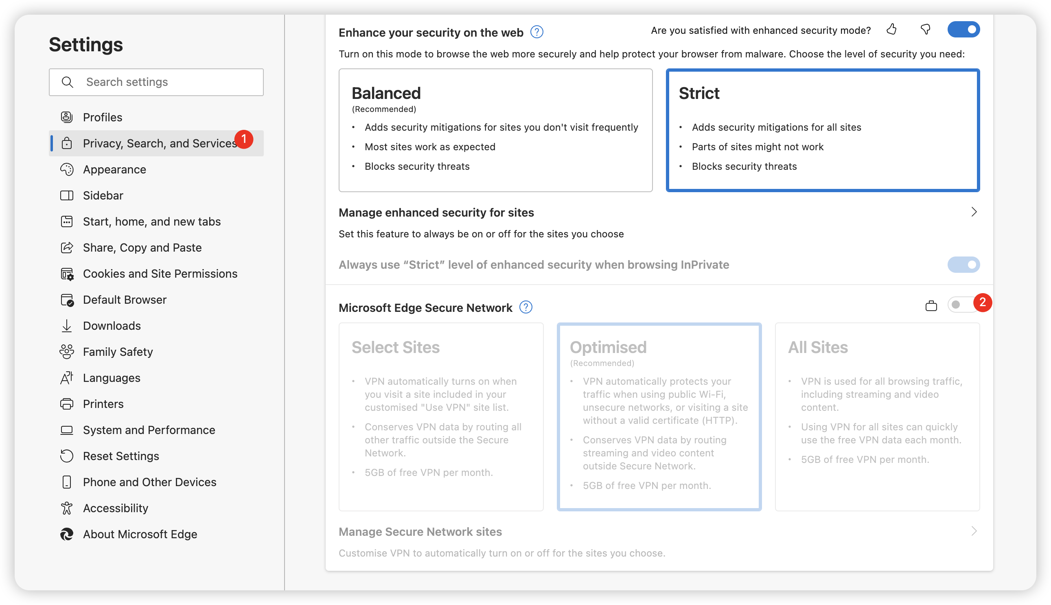Open Sidebar settings section
Screen dimensions: 1051x605
[x=156, y=195]
